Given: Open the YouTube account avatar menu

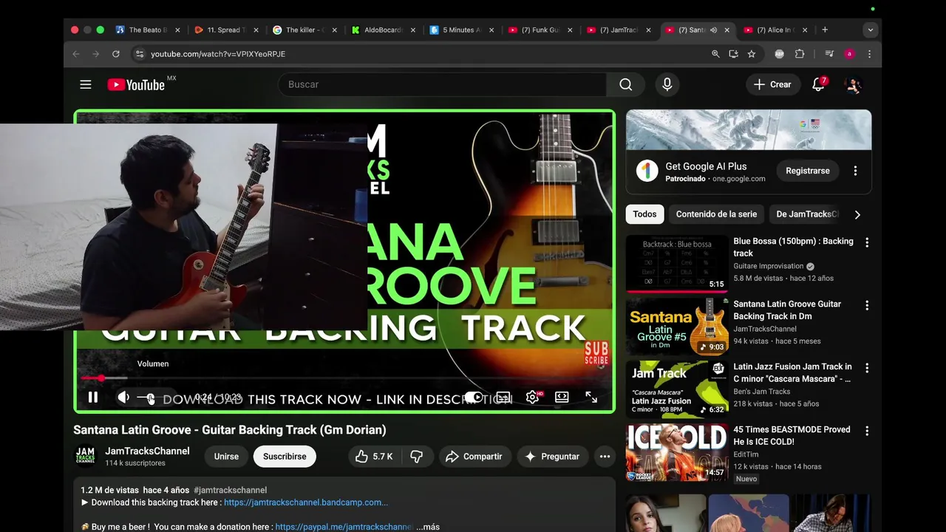Looking at the screenshot, I should (x=854, y=84).
